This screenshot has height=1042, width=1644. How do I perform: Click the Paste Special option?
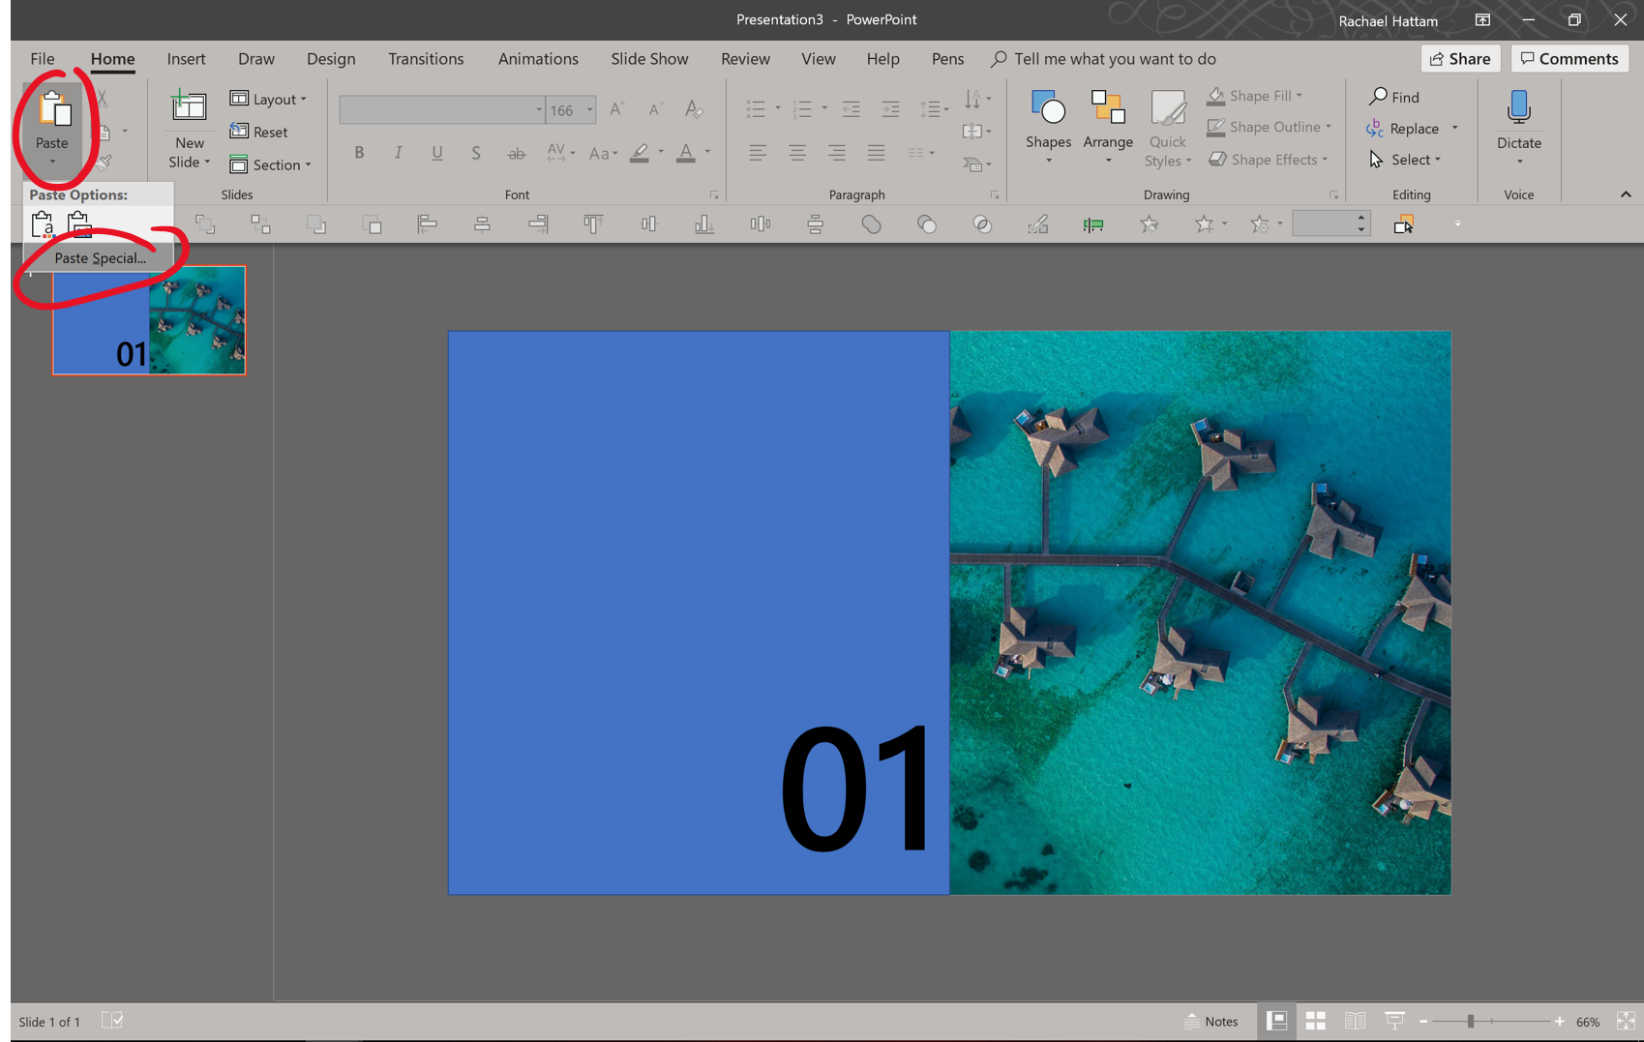100,258
